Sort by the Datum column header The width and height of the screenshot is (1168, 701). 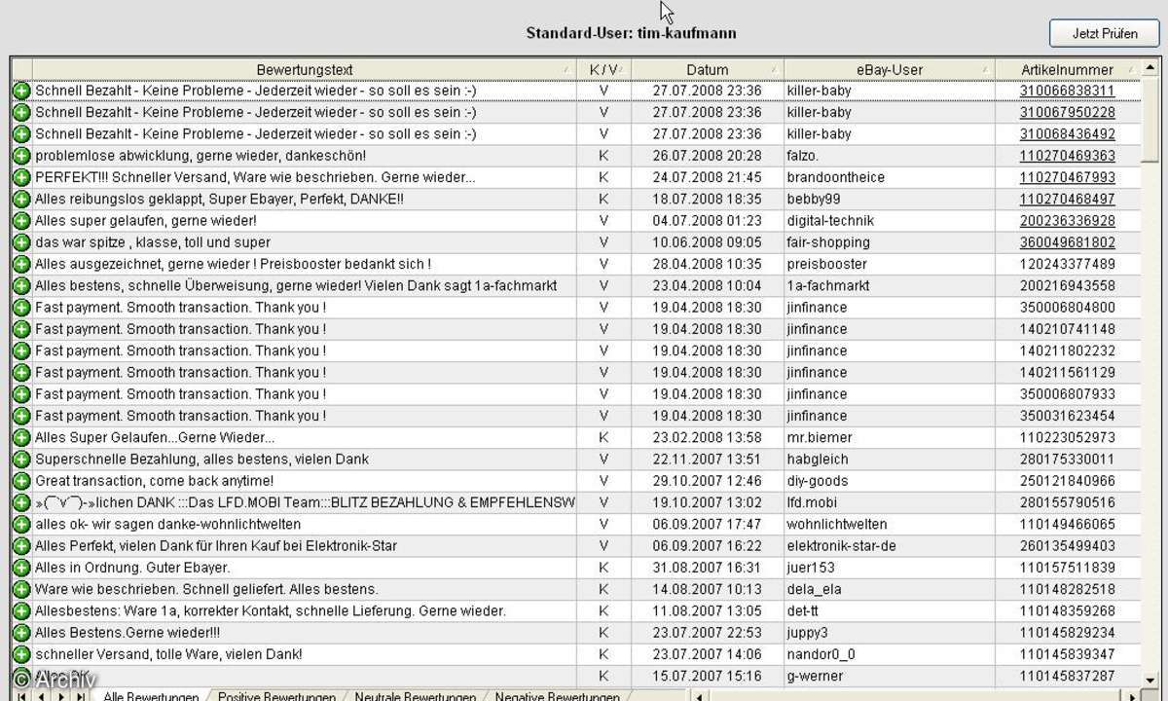[708, 70]
